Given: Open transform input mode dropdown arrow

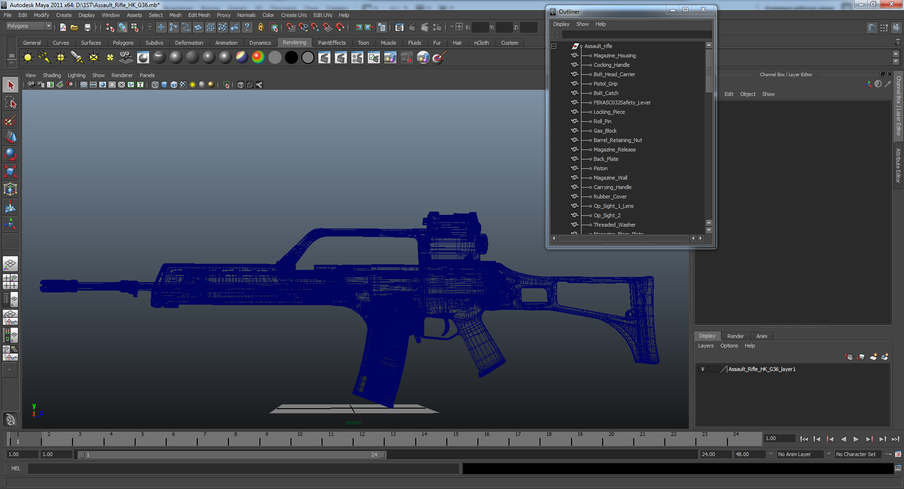Looking at the screenshot, I should (x=452, y=27).
